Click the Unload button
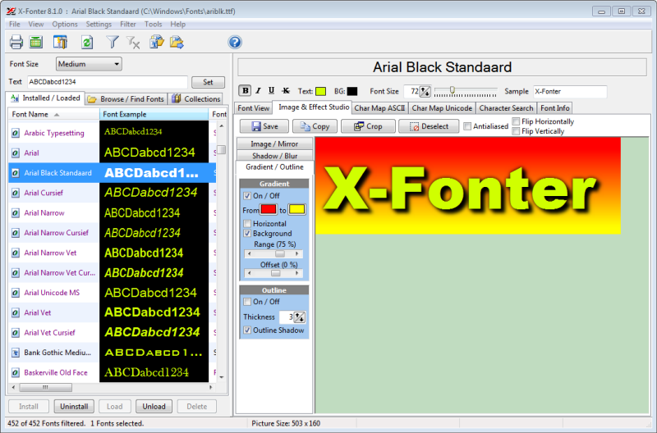This screenshot has width=657, height=433. (x=154, y=406)
